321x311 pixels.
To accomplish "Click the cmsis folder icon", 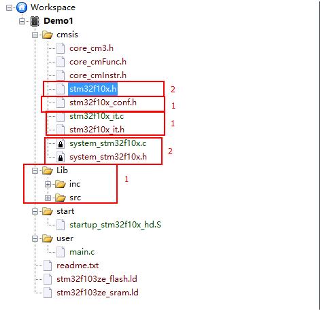I will pyautogui.click(x=48, y=35).
